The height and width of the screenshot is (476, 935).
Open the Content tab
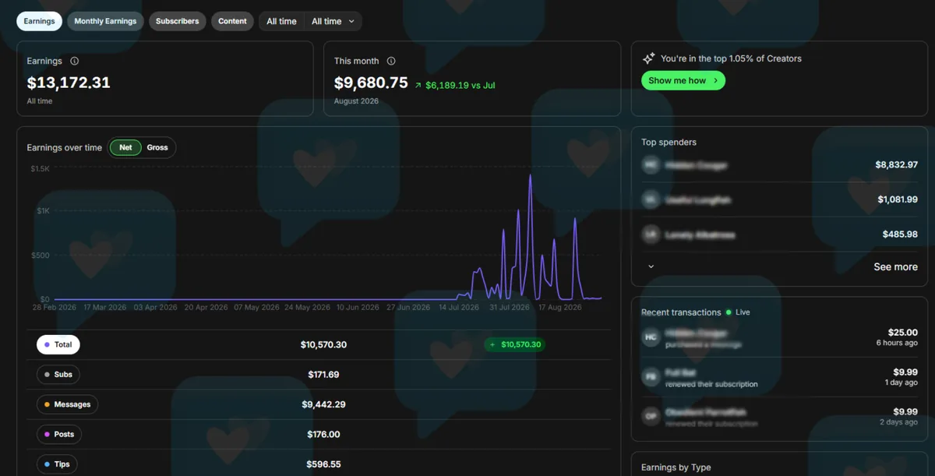pyautogui.click(x=232, y=21)
